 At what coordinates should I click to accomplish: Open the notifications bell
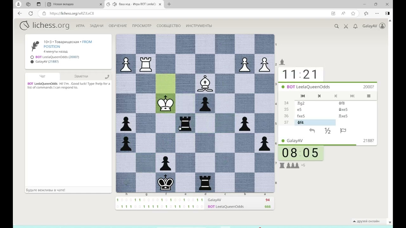(355, 26)
